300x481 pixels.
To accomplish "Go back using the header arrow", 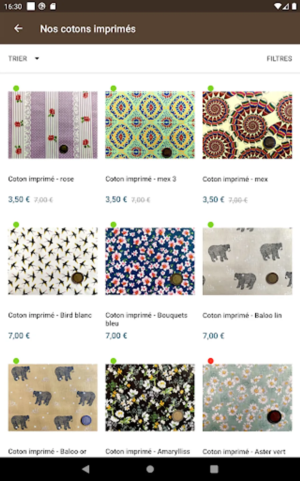I will [x=18, y=29].
